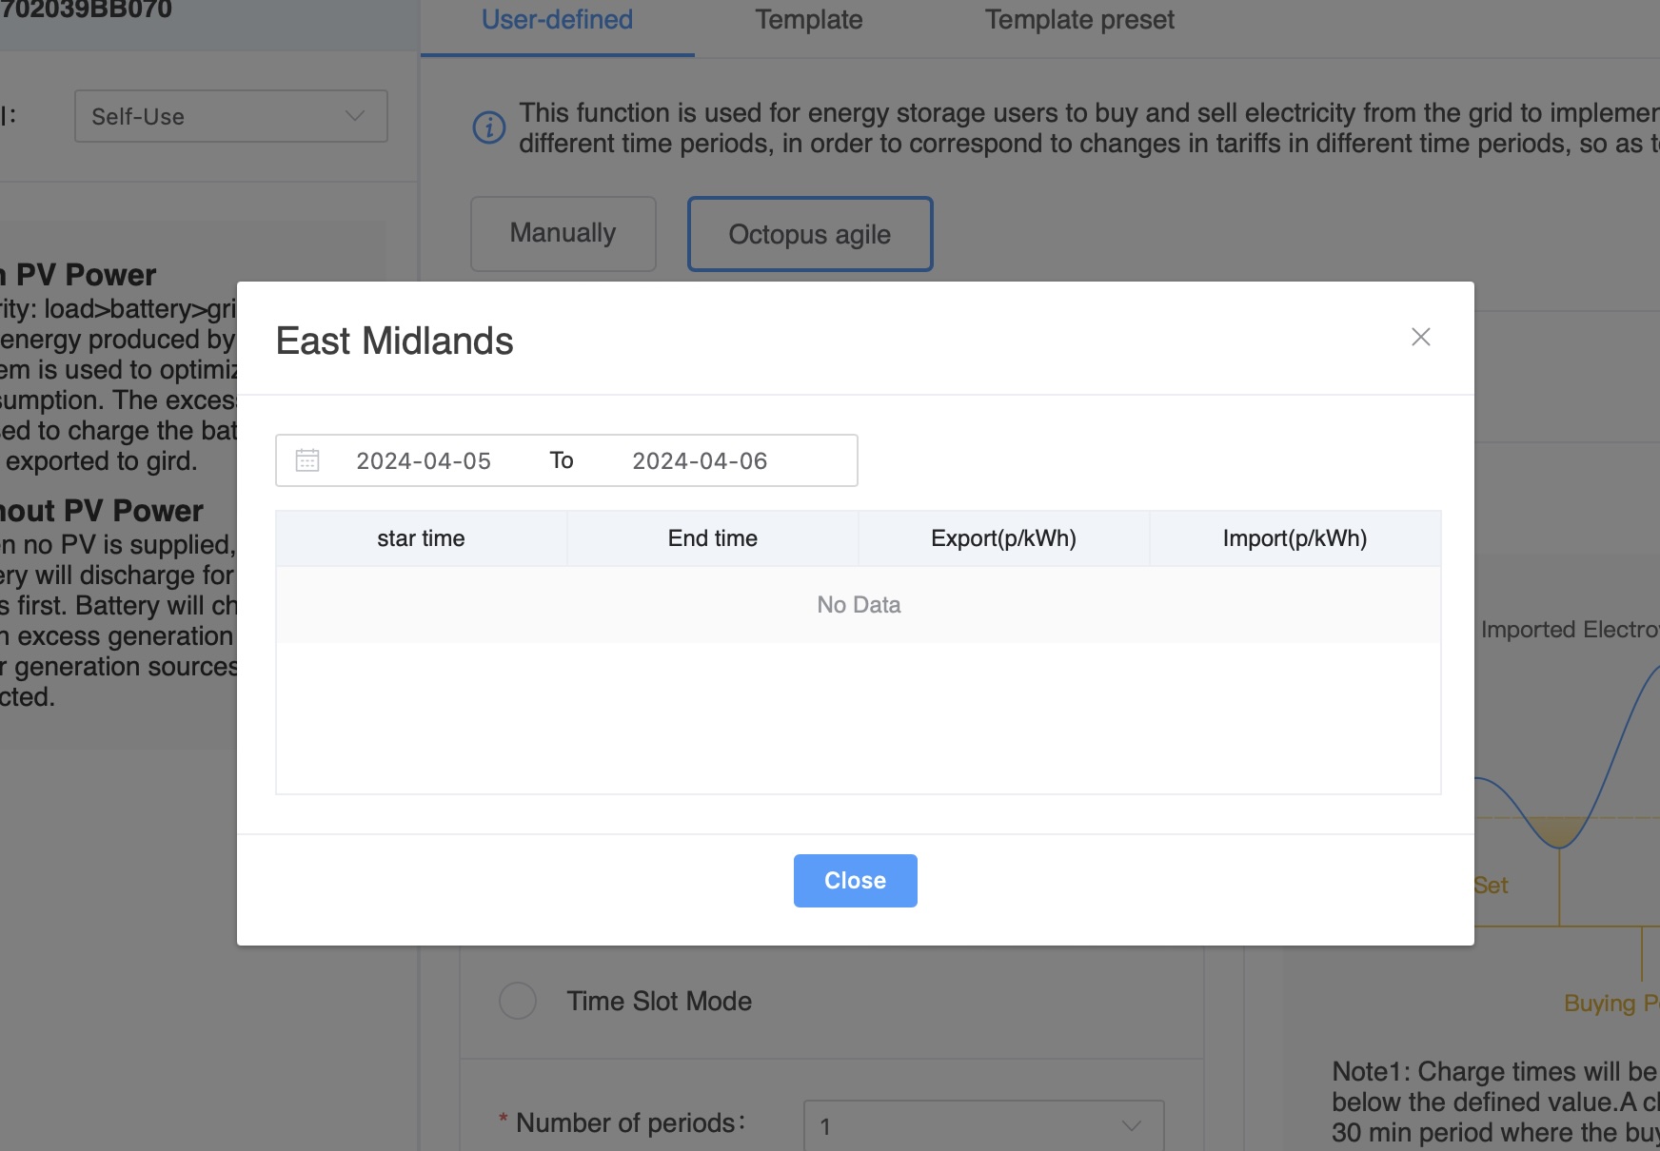The image size is (1660, 1151).
Task: Click the Import(p/kWh) column header
Action: click(1294, 538)
